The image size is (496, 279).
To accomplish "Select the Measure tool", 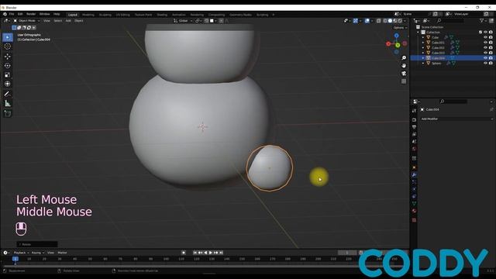I will click(8, 103).
